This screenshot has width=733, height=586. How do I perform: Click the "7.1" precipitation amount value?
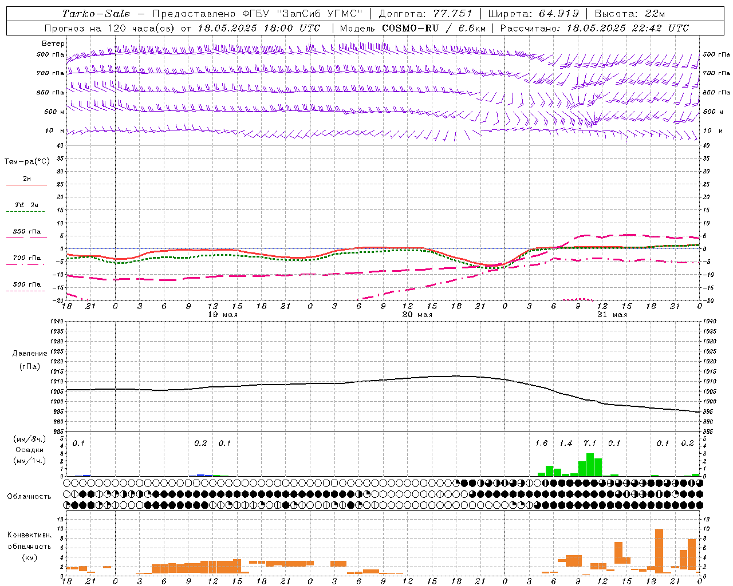[x=589, y=443]
